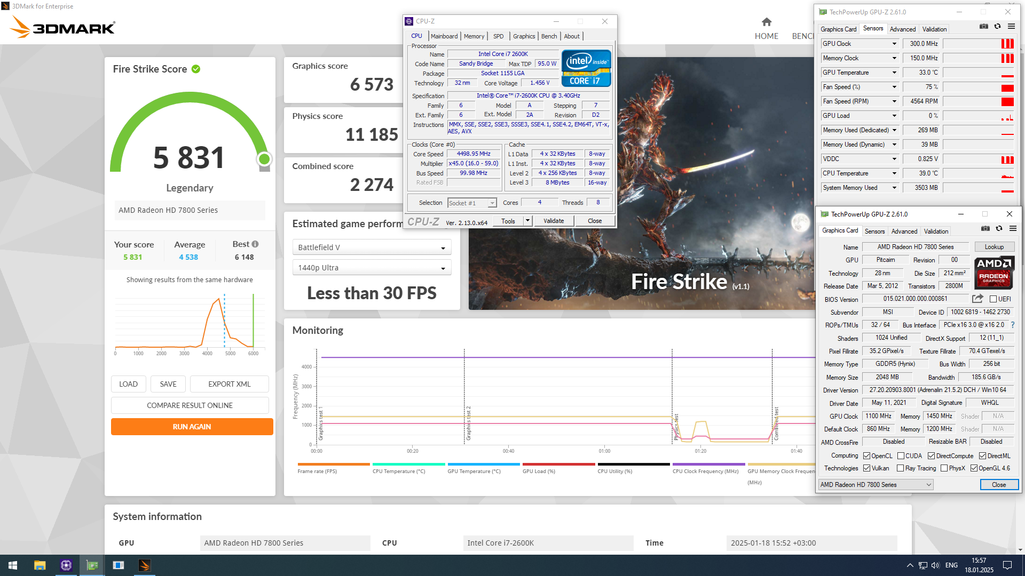Click the 3DMark scrollbar down arrow

click(1020, 550)
